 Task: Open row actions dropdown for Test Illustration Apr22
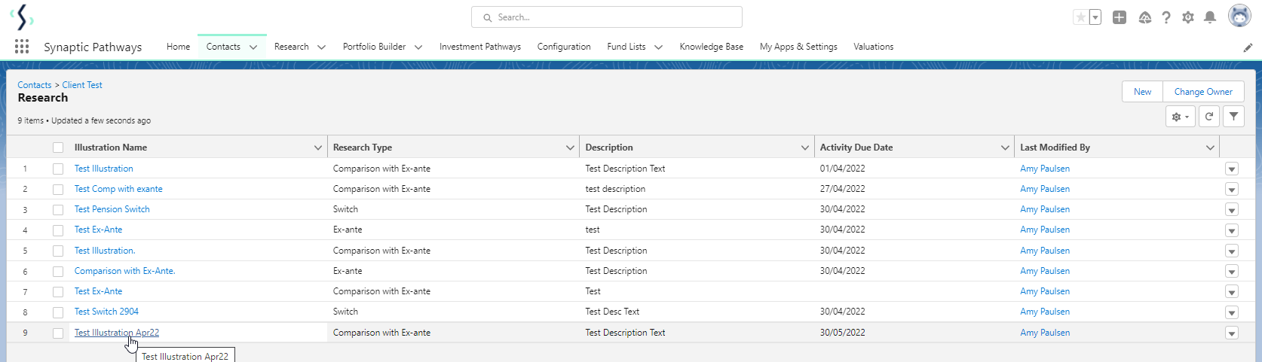point(1232,333)
